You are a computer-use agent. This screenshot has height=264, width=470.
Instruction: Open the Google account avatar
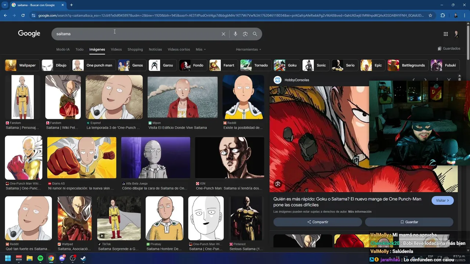point(456,34)
